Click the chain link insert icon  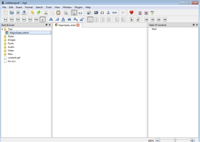(115, 13)
